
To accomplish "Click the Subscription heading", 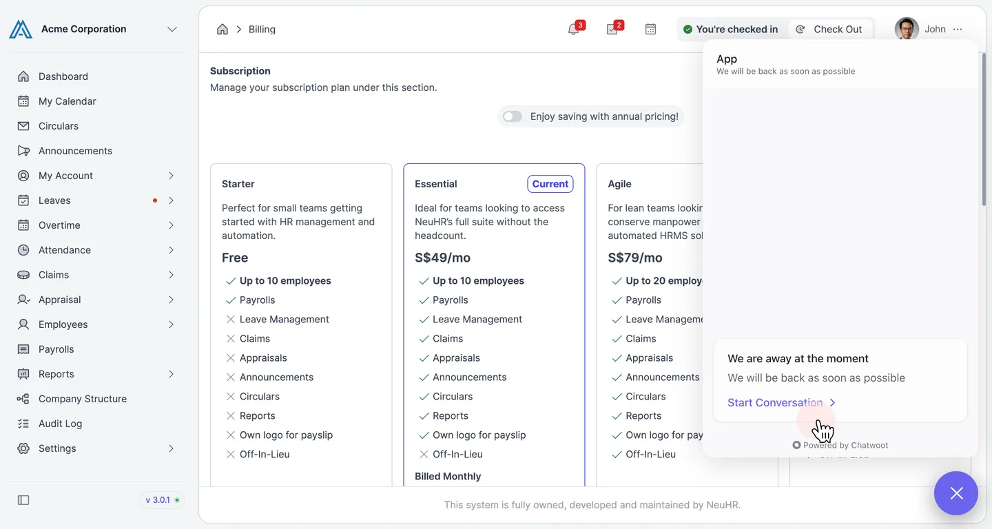I will click(240, 71).
